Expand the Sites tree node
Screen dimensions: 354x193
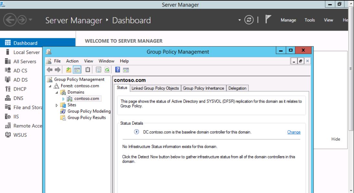point(57,105)
